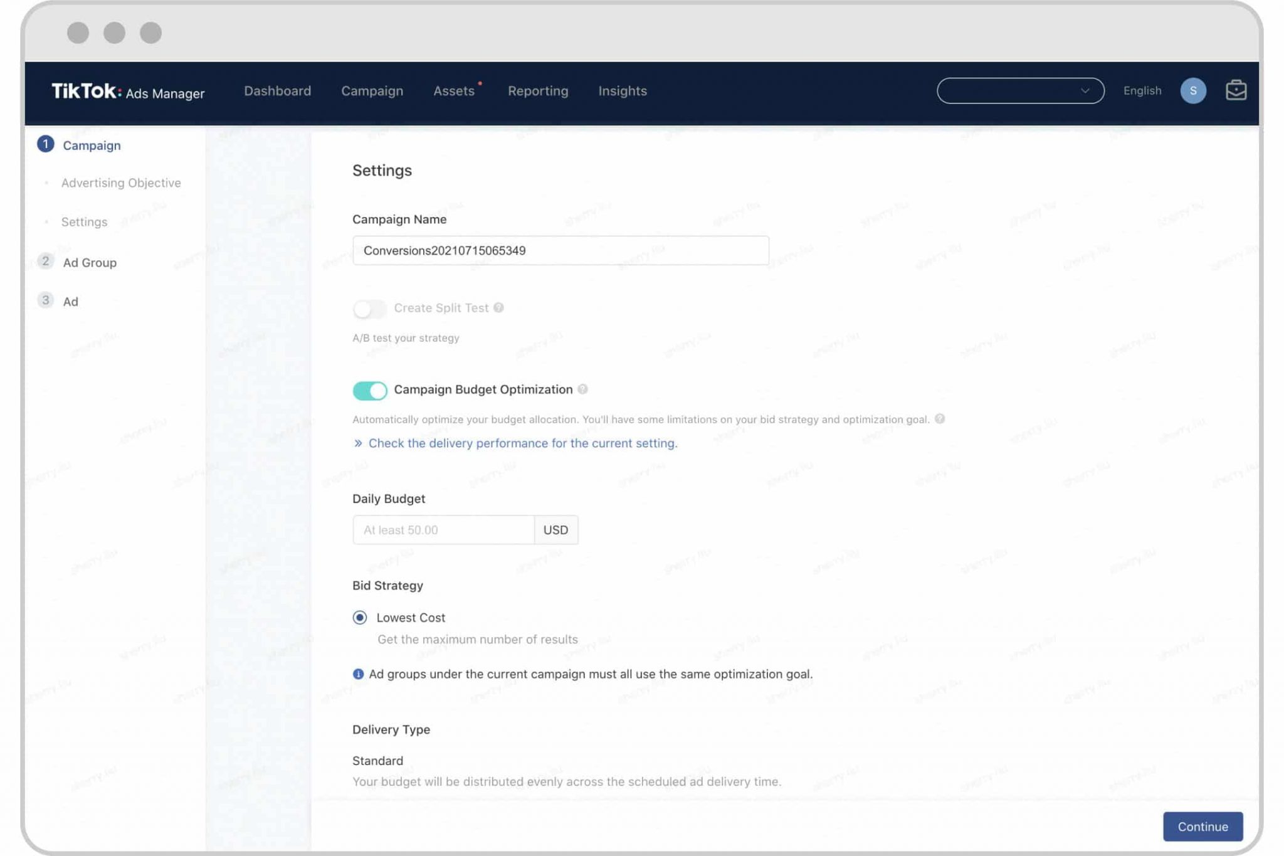Click Campaign Budget Optimization help icon
The image size is (1284, 856).
point(582,389)
